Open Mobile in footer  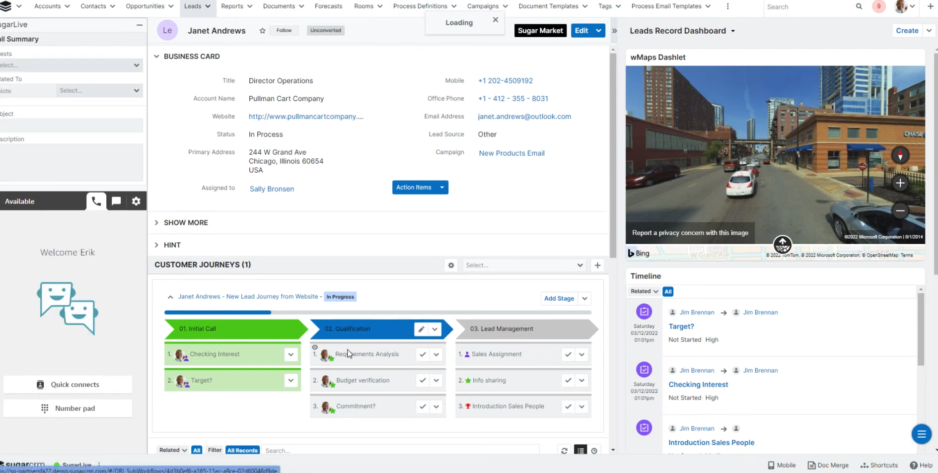pos(782,465)
